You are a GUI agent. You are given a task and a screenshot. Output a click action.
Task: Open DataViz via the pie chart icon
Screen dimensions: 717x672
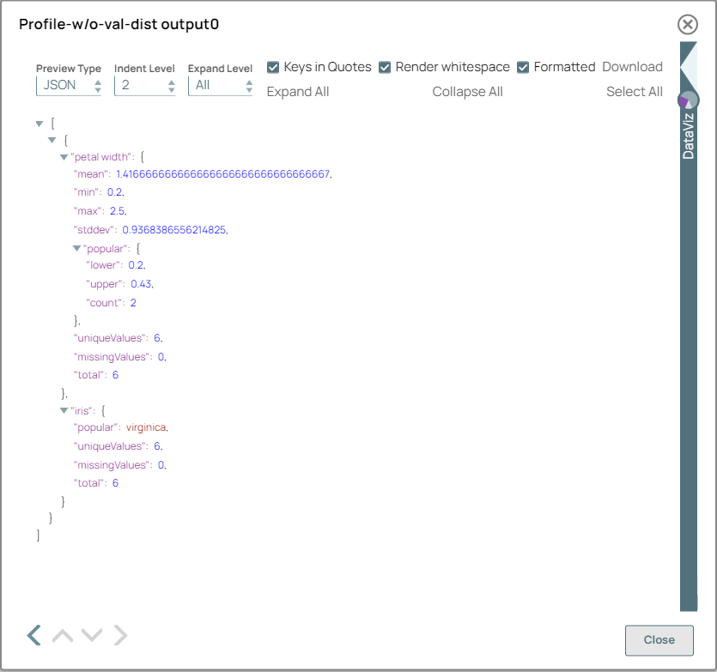point(687,100)
